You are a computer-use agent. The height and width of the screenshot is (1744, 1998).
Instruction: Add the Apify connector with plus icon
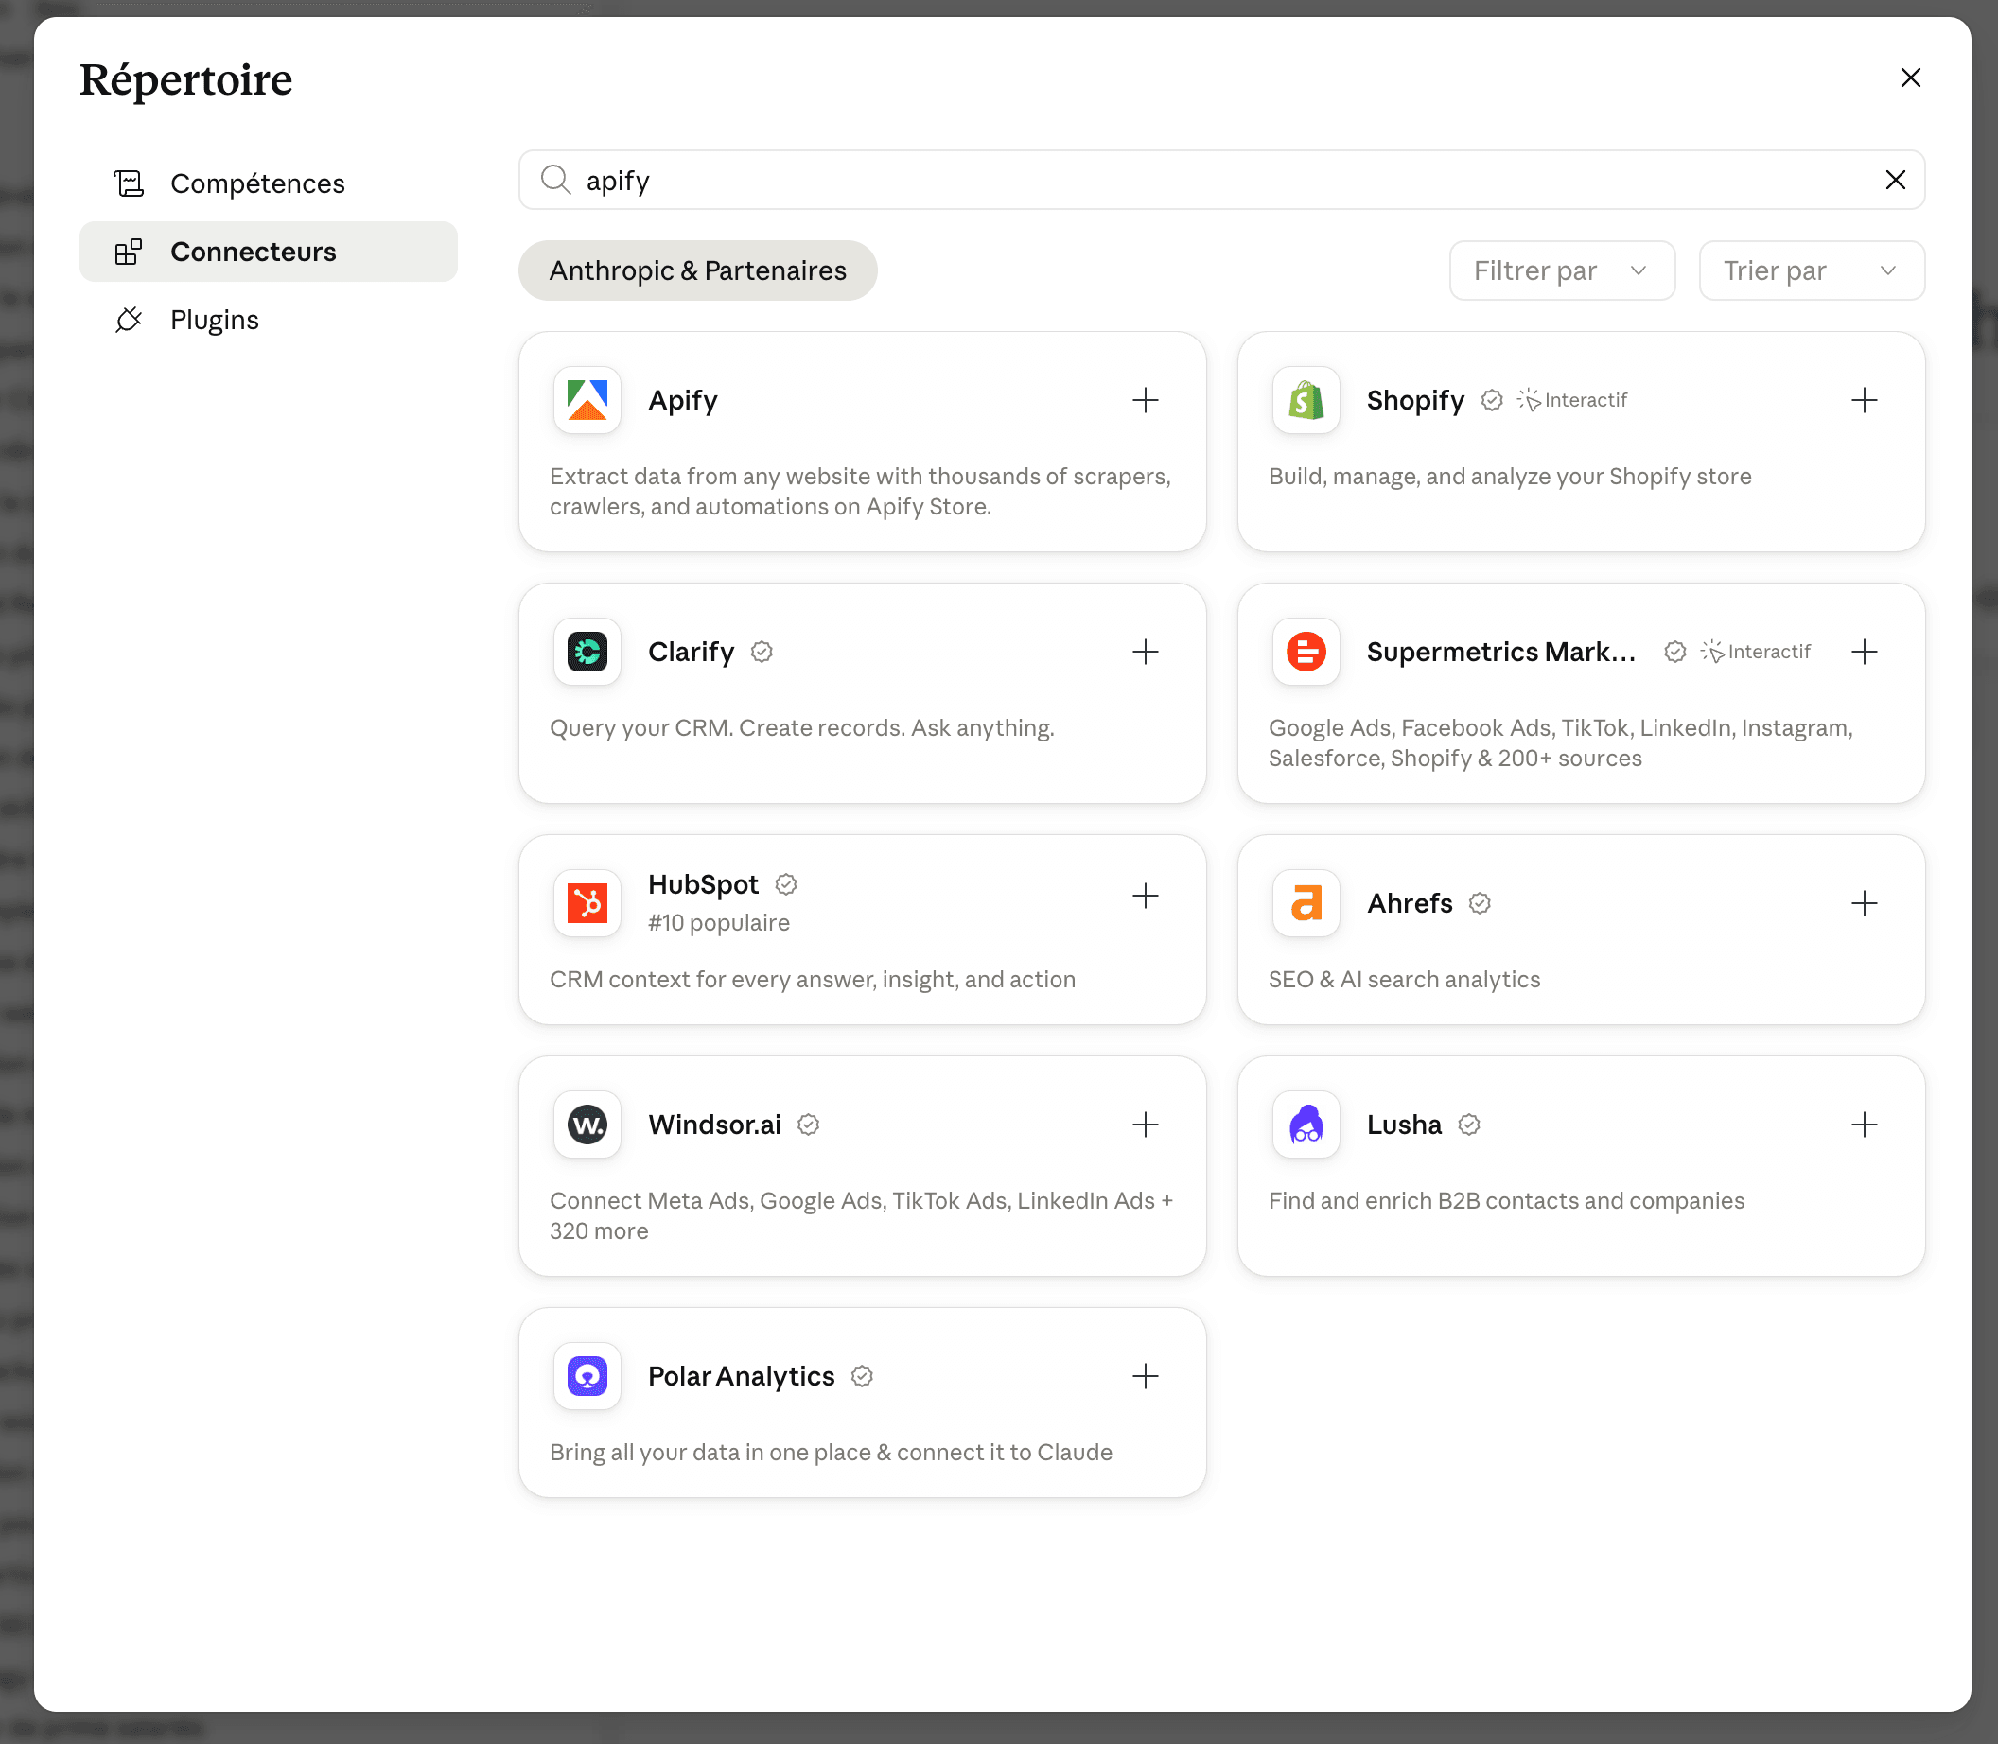(x=1146, y=400)
